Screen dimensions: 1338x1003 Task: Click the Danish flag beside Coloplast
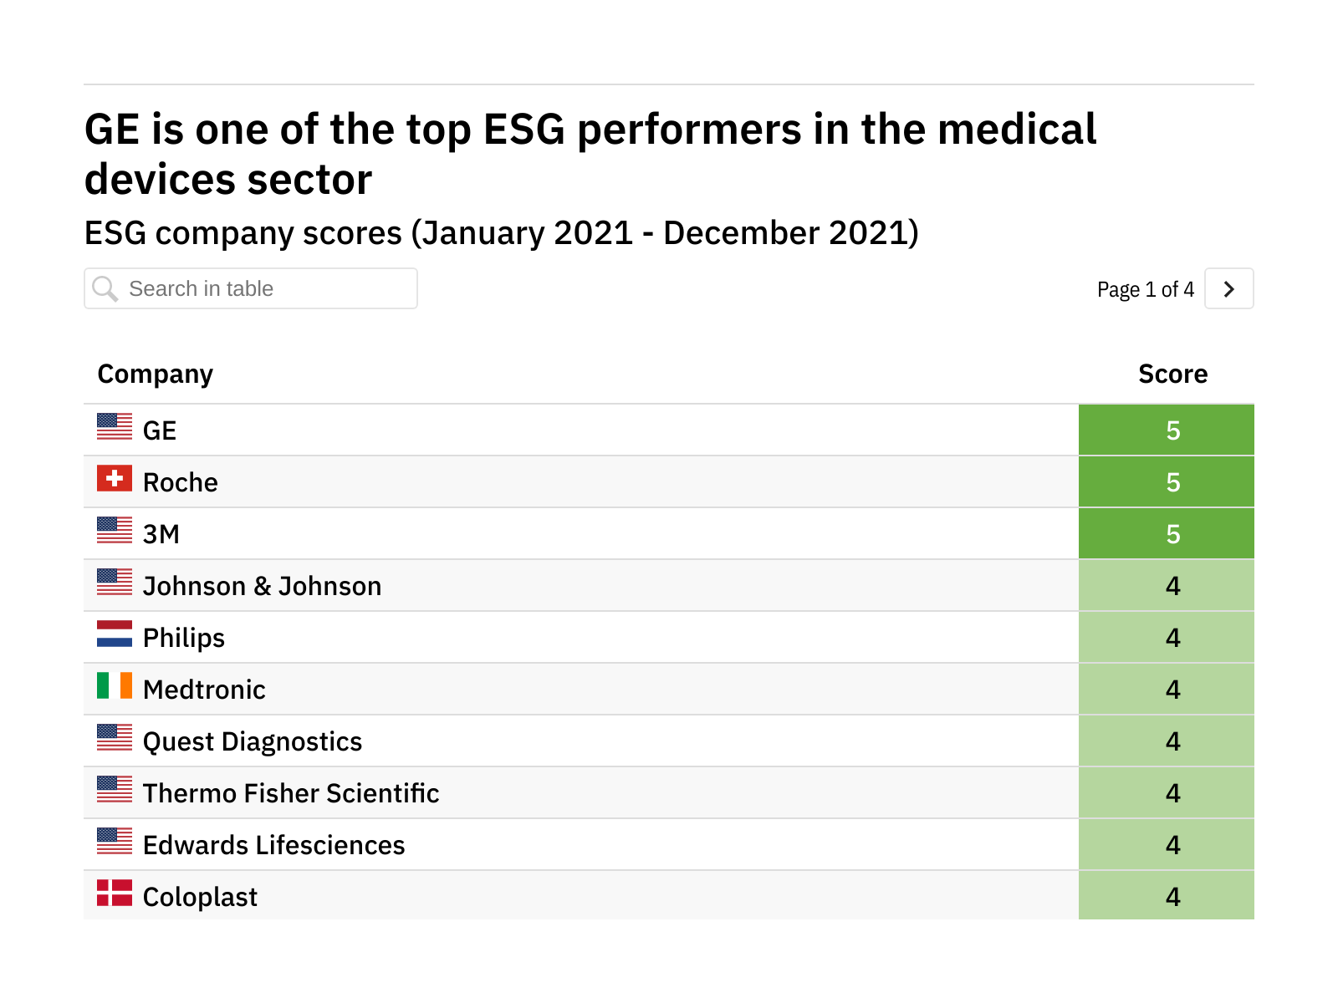click(x=115, y=893)
